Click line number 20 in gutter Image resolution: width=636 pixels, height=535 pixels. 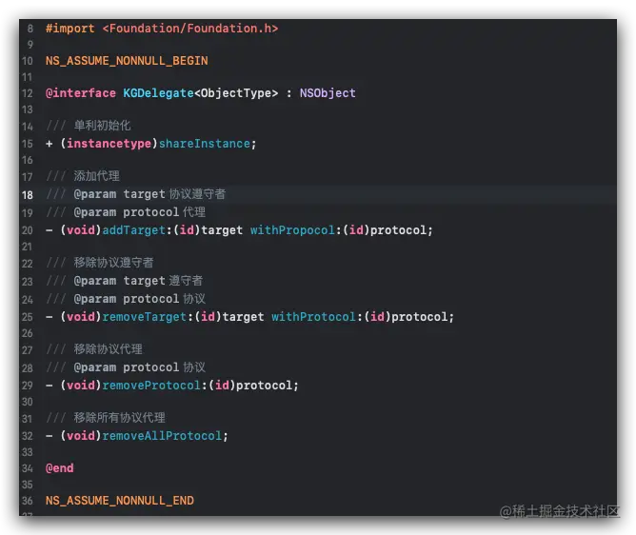pyautogui.click(x=28, y=230)
